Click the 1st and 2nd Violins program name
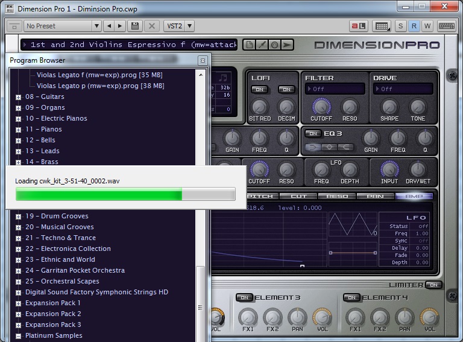The height and width of the screenshot is (342, 463). tap(129, 45)
